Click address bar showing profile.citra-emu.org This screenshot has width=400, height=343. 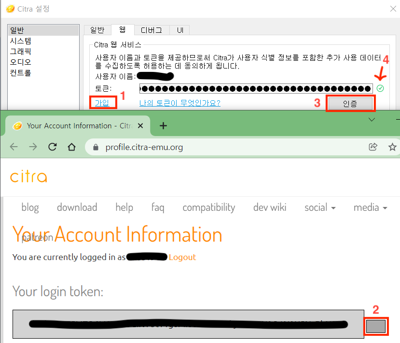tap(144, 147)
